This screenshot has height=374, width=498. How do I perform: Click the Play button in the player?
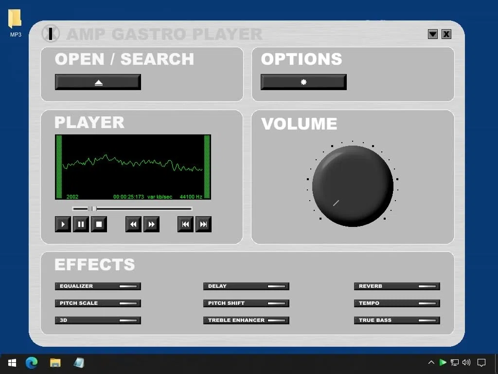click(63, 224)
